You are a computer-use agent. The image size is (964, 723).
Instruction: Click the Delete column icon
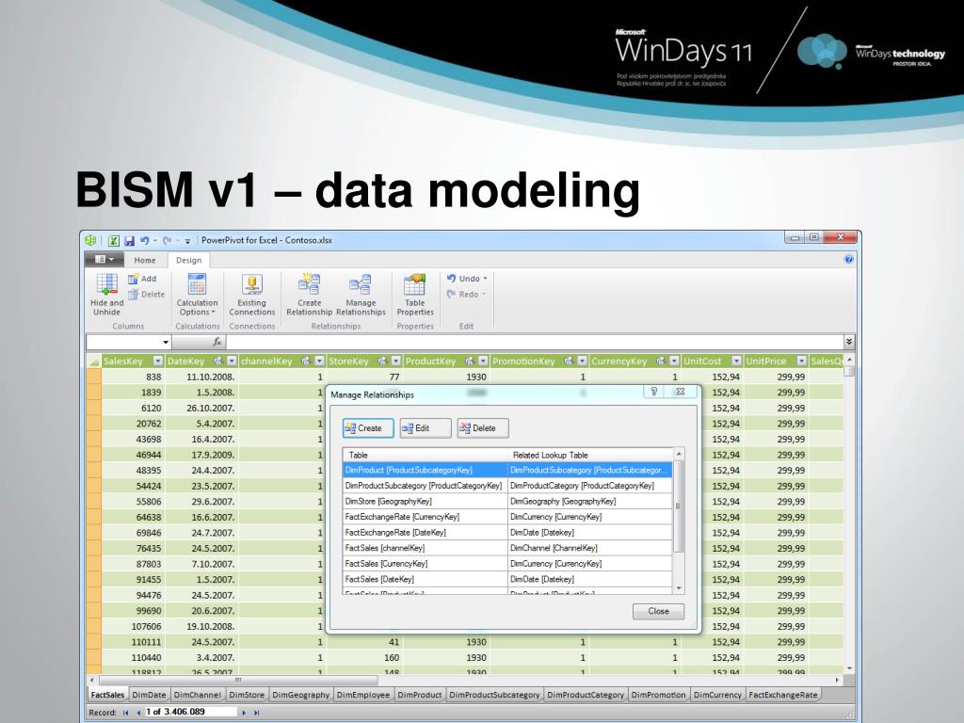[146, 295]
